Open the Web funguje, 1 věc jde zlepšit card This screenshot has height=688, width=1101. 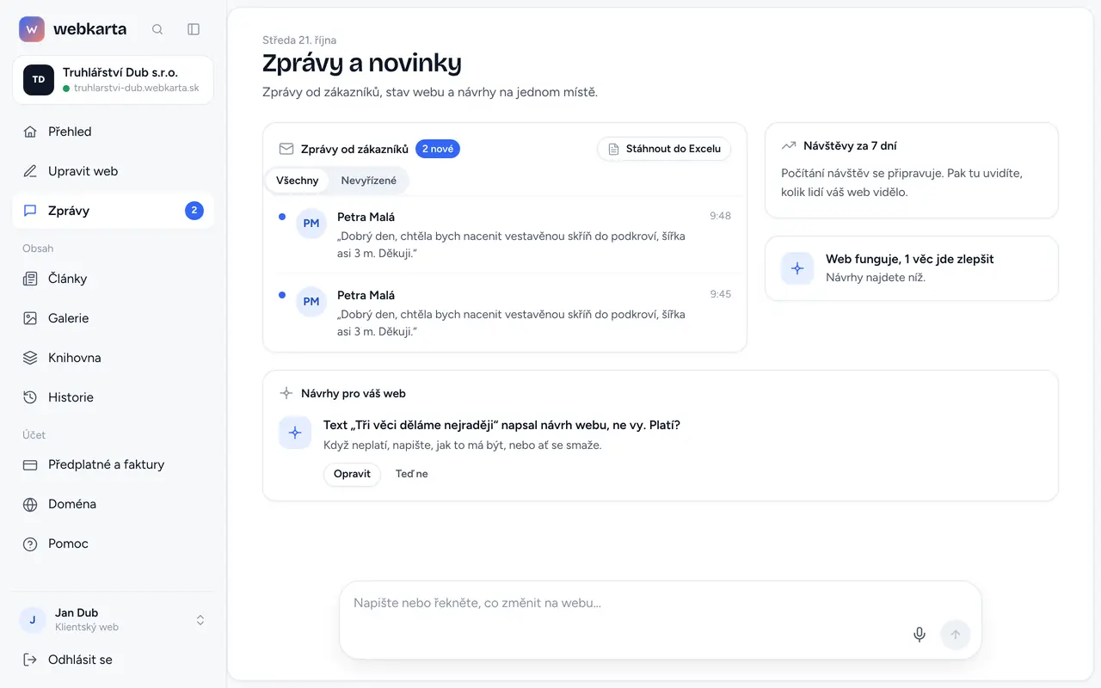(912, 268)
